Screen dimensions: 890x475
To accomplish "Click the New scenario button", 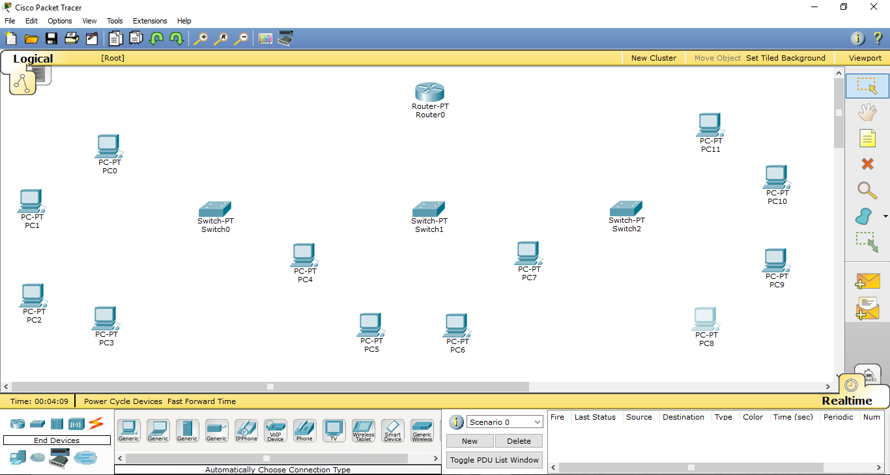I will tap(470, 441).
